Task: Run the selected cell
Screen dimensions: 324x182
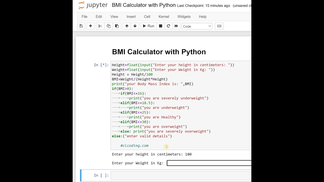Action: [149, 26]
